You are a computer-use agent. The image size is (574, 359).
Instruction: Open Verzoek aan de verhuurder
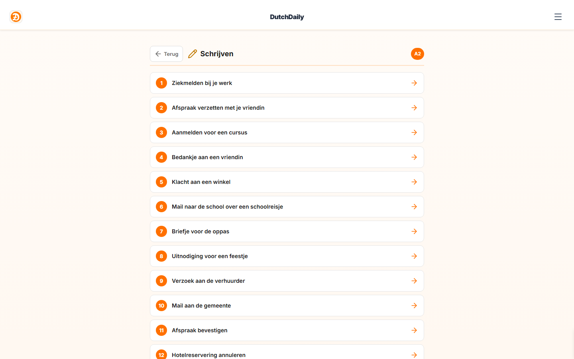click(287, 281)
